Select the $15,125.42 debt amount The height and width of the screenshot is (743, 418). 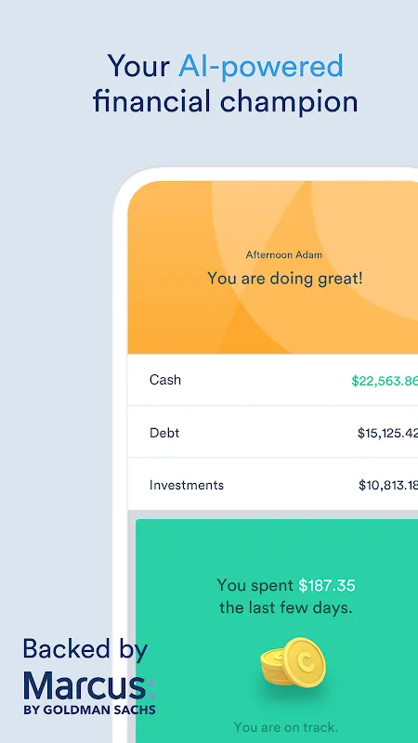point(387,433)
